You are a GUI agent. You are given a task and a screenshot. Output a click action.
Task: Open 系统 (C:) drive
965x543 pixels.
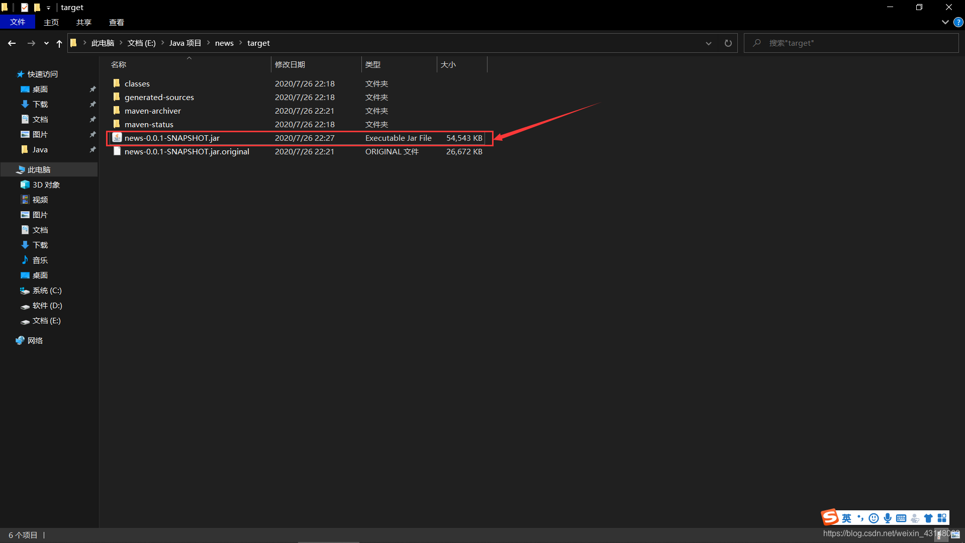point(47,290)
